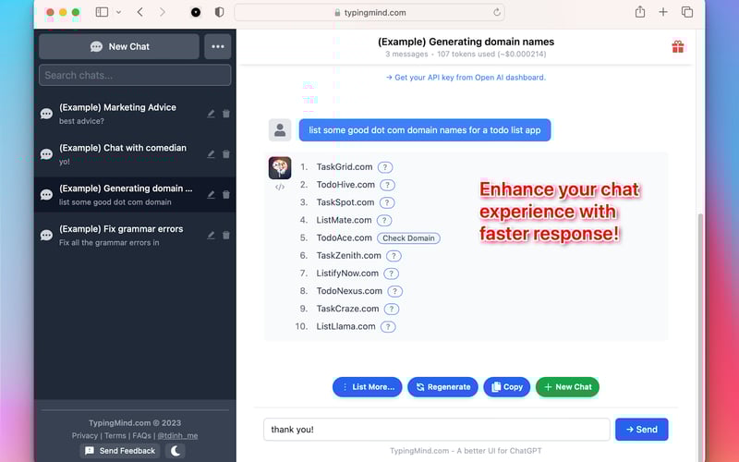Viewport: 739px width, 462px height.
Task: Edit the Chat with comedian title
Action: tap(211, 154)
